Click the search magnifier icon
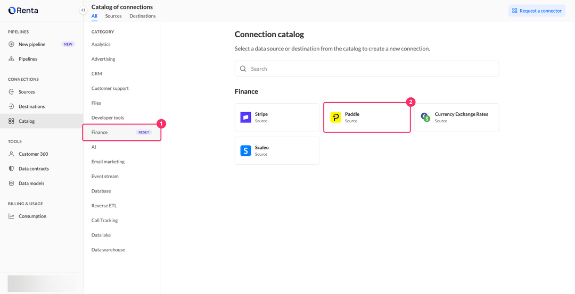 [x=243, y=69]
